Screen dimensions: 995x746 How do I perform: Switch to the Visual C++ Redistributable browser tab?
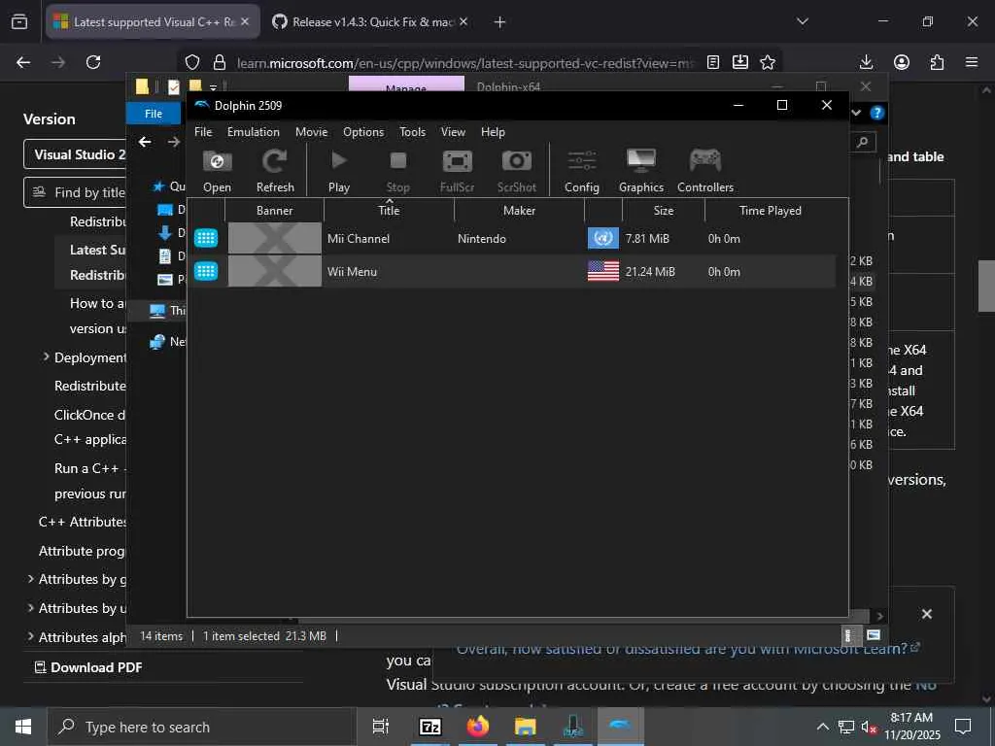point(153,21)
